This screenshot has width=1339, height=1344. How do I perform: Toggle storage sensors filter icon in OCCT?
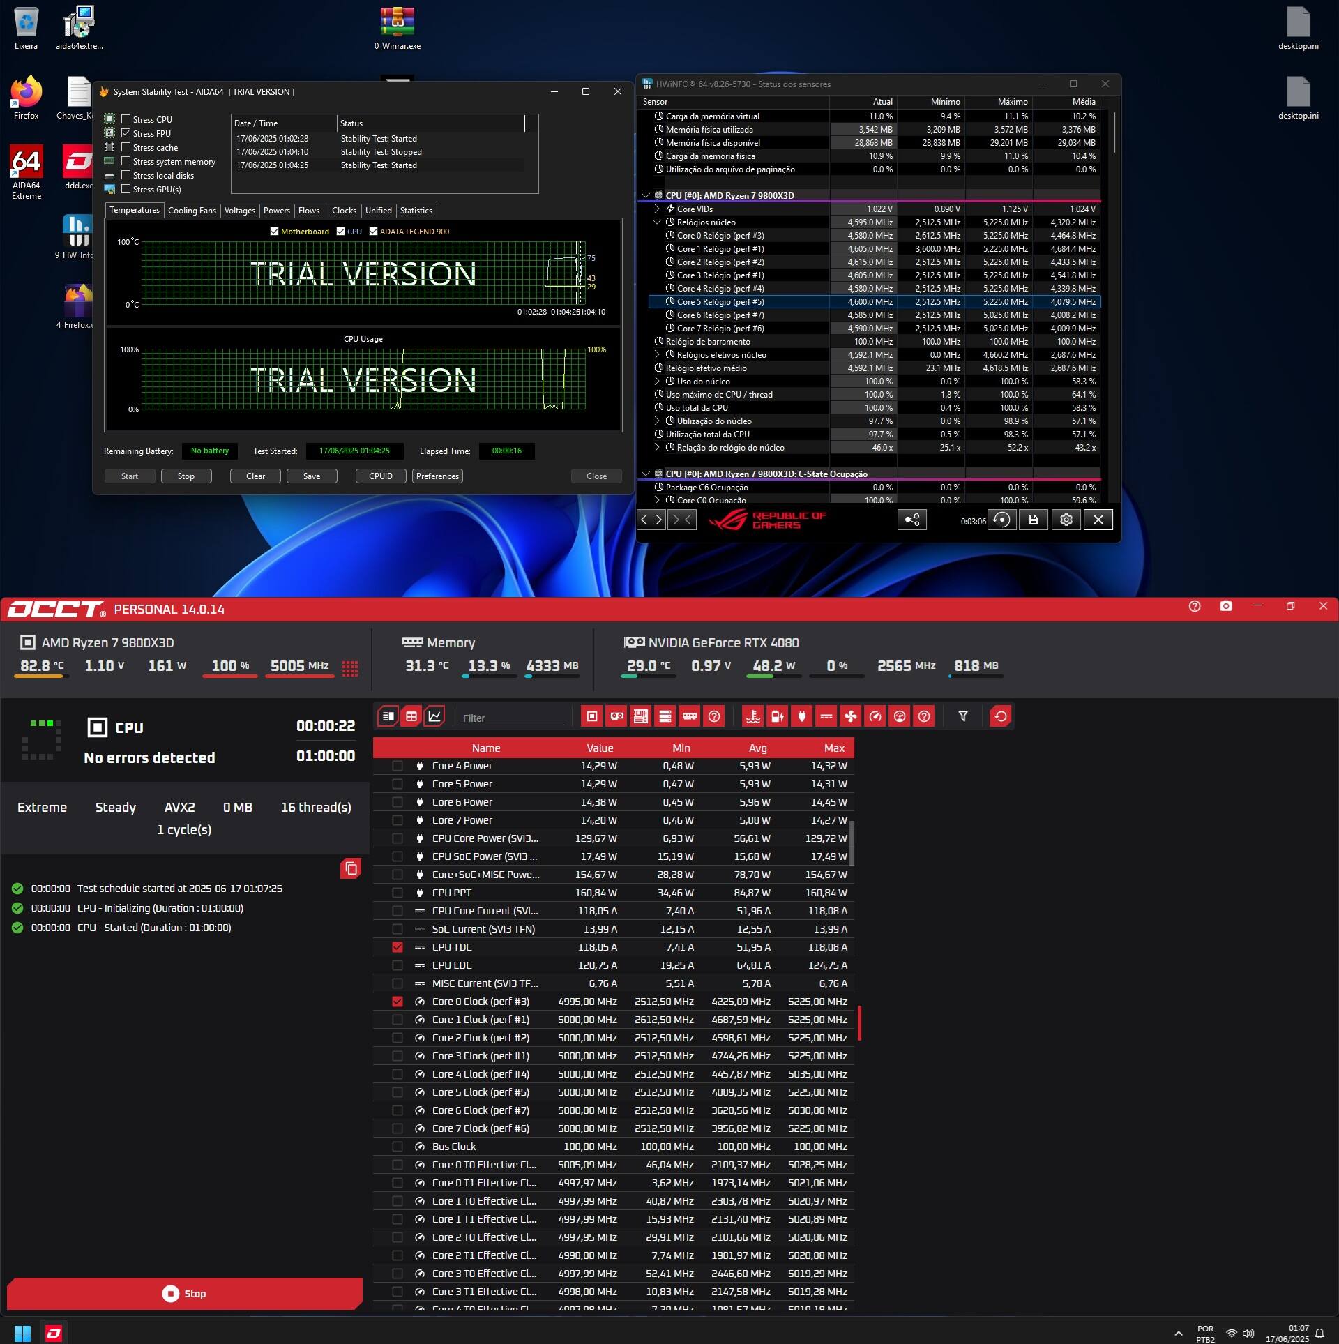pos(665,716)
